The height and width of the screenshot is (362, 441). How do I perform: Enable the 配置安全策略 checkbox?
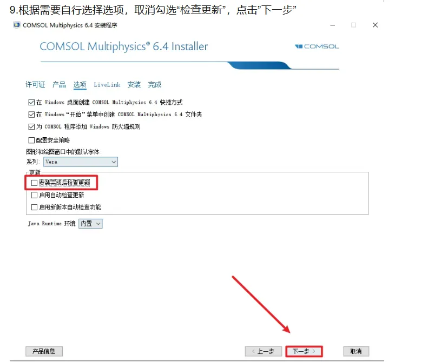(x=31, y=140)
